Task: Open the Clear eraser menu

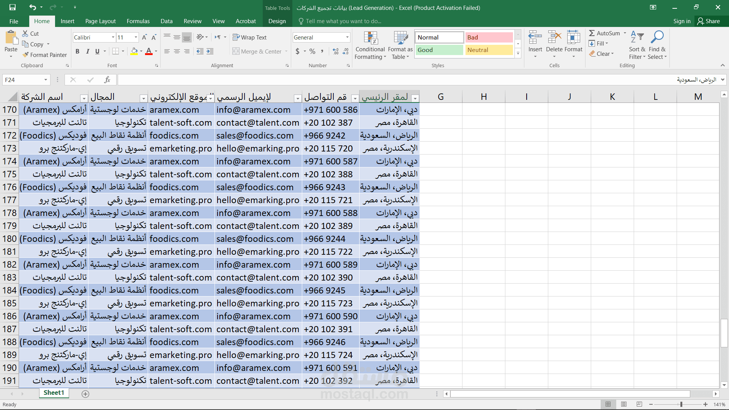Action: pos(601,54)
